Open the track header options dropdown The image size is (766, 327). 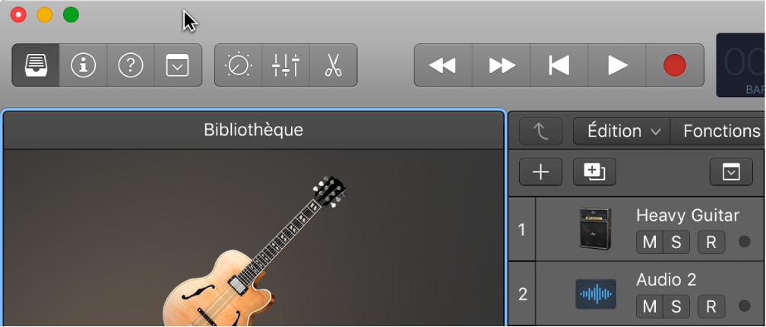click(x=730, y=172)
